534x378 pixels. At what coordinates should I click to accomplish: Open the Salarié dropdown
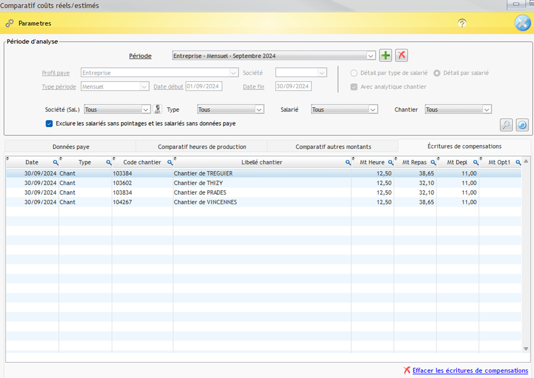373,109
